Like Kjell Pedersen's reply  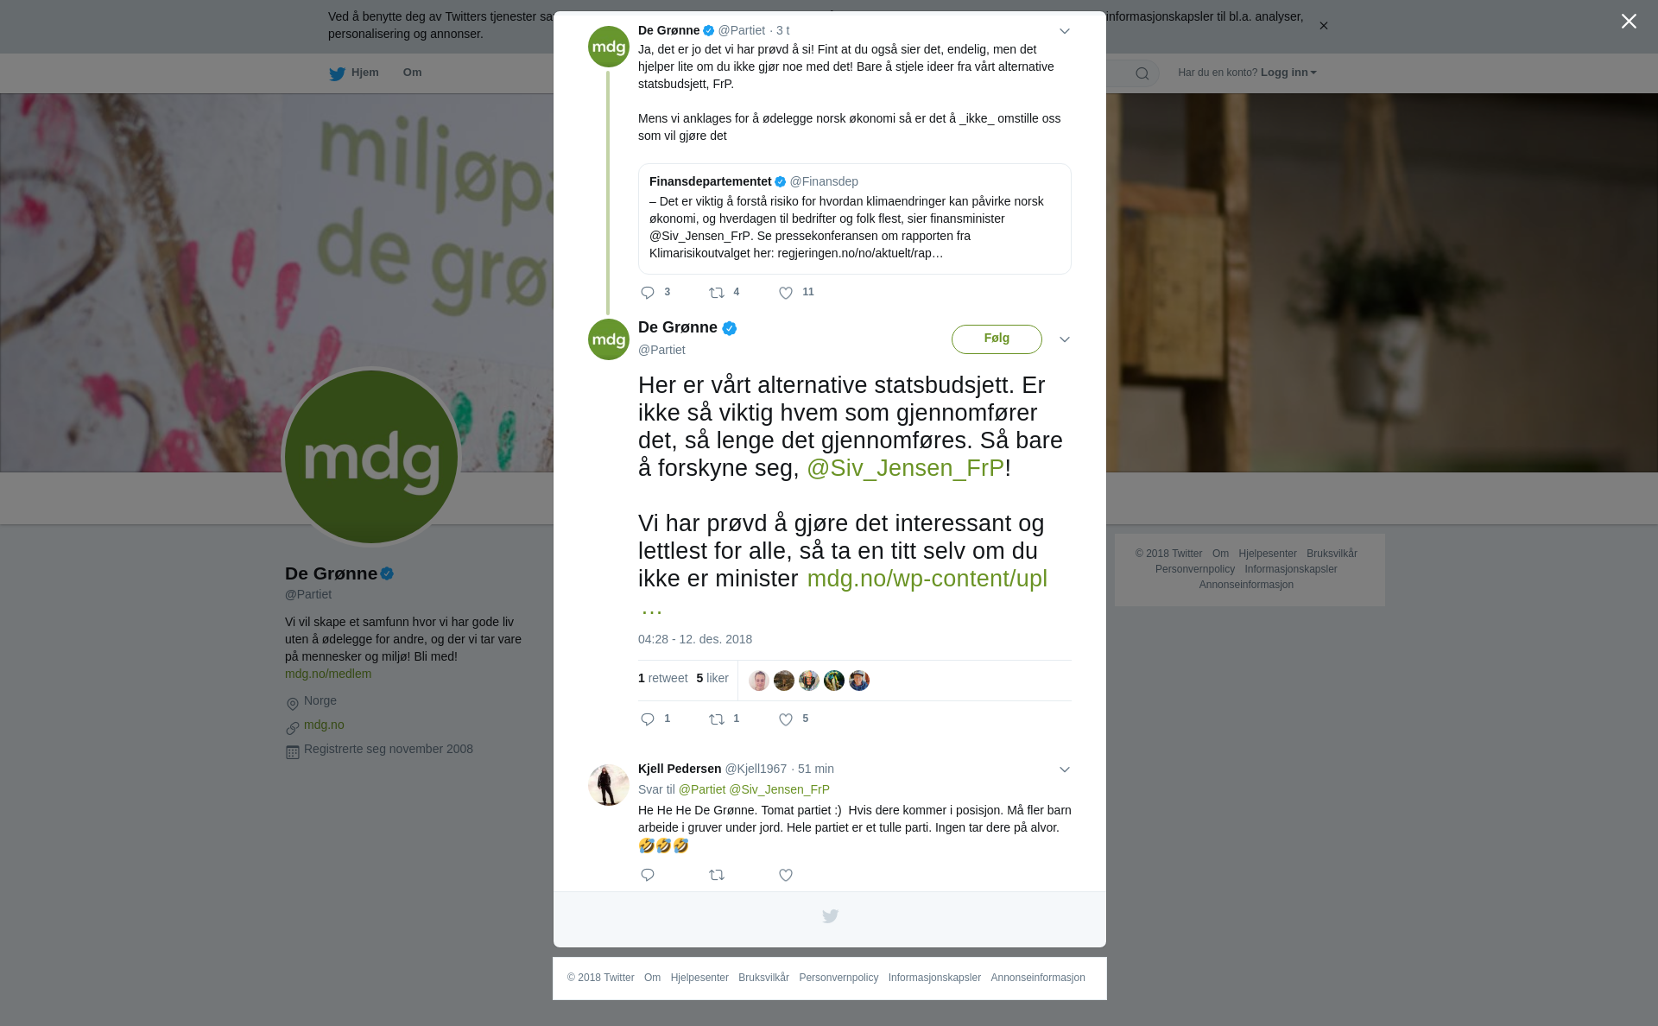786,876
